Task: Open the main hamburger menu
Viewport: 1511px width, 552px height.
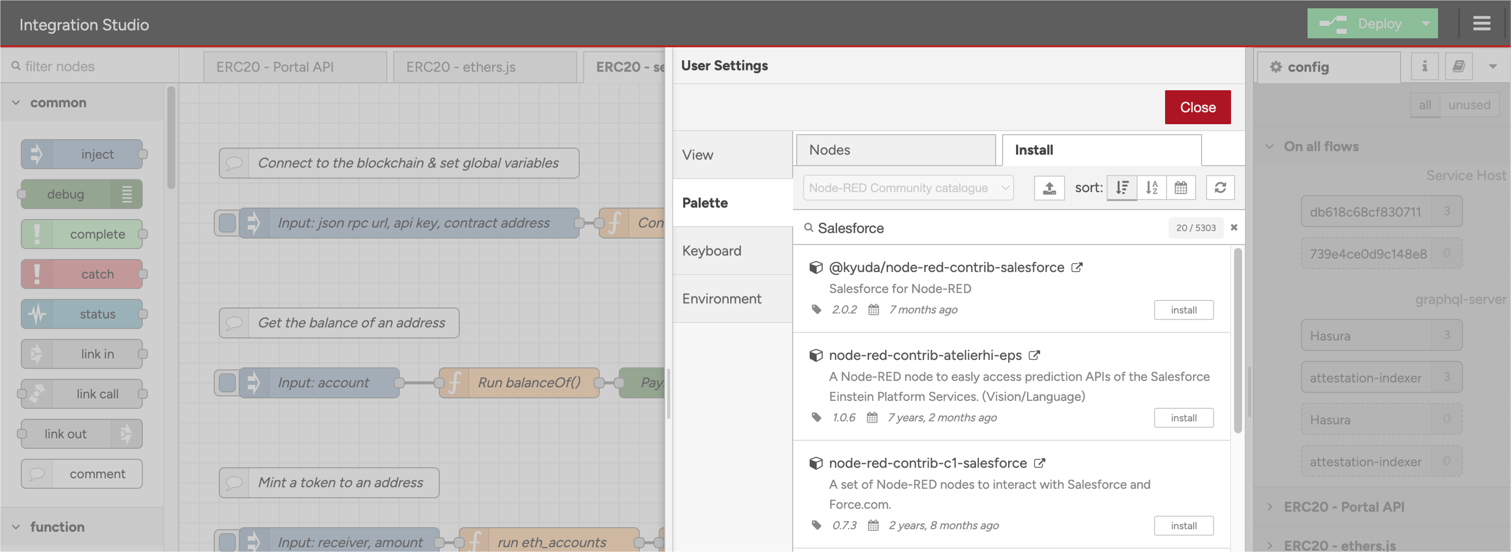Action: (x=1482, y=23)
